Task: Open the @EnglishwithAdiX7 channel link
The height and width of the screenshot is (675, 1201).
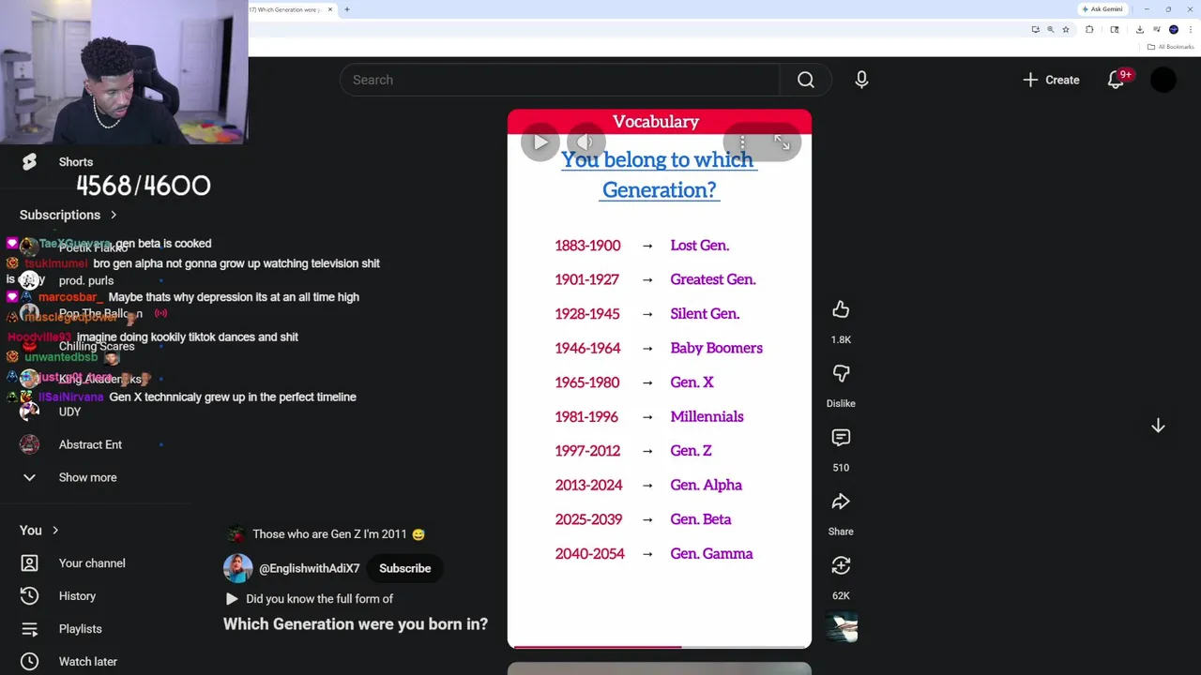Action: click(309, 568)
